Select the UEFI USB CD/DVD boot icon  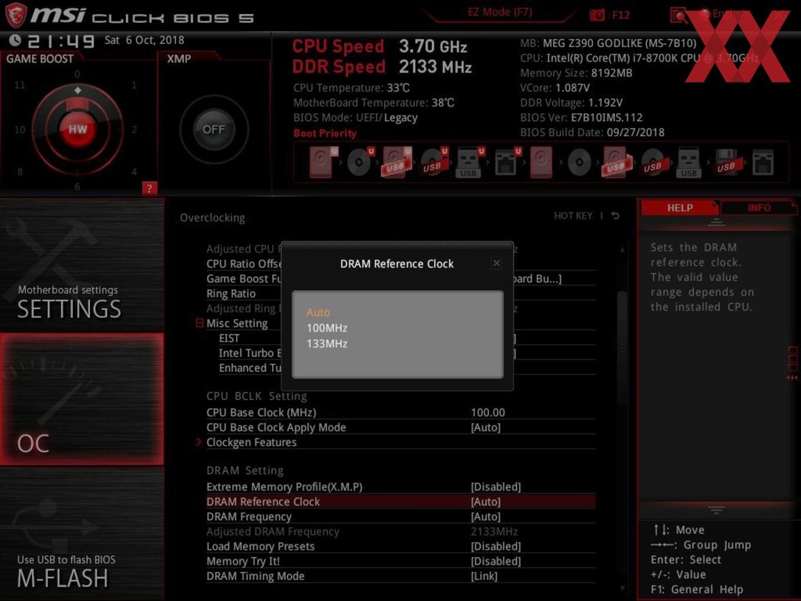pos(433,162)
